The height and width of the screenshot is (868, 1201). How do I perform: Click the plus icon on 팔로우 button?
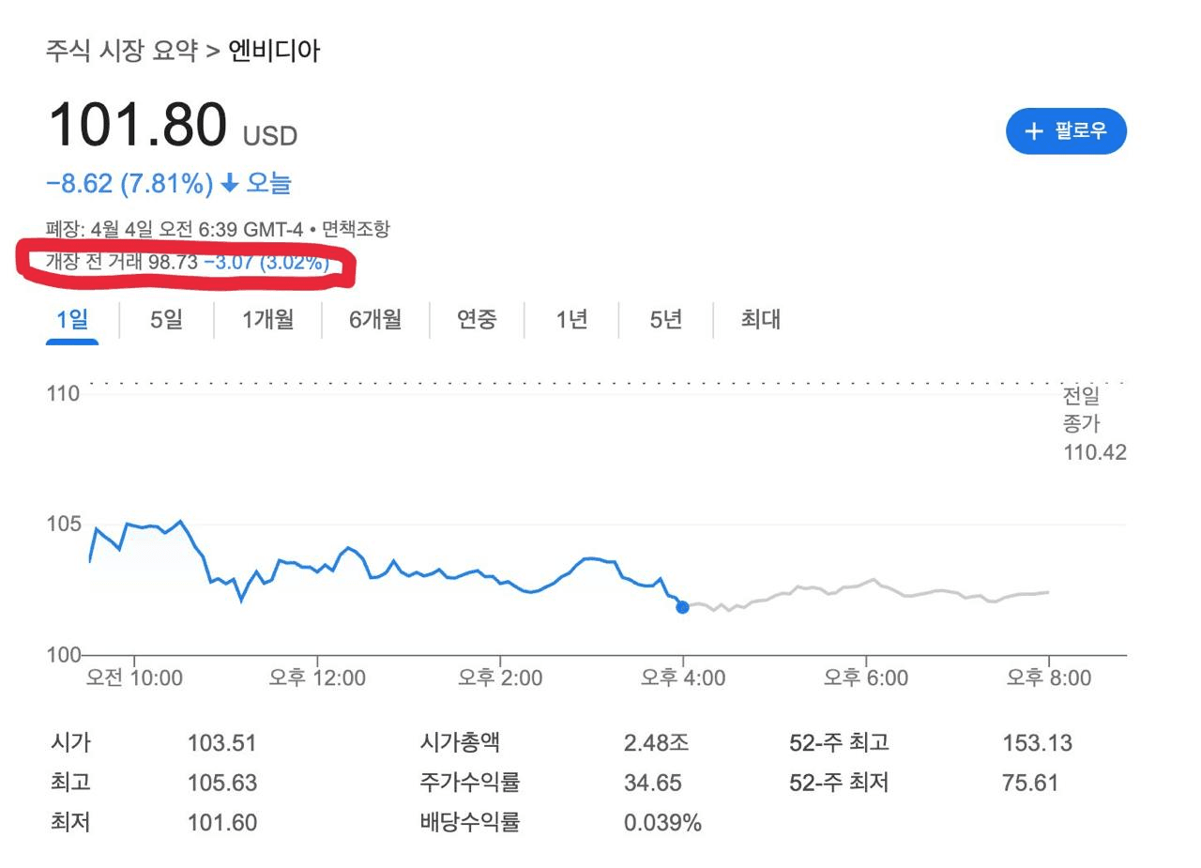click(1034, 131)
